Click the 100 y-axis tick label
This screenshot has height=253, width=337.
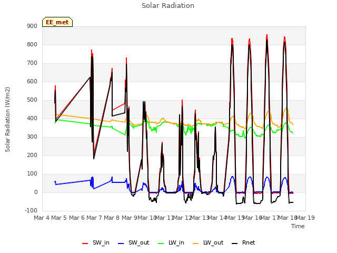tap(32, 174)
